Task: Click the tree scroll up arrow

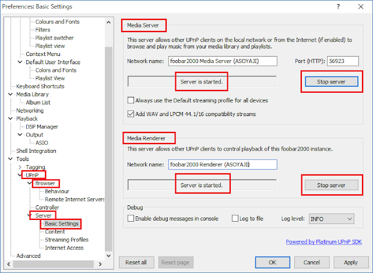Action: pyautogui.click(x=109, y=22)
